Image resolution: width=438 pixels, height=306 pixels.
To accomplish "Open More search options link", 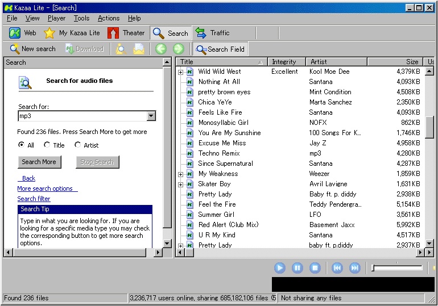I will (47, 188).
